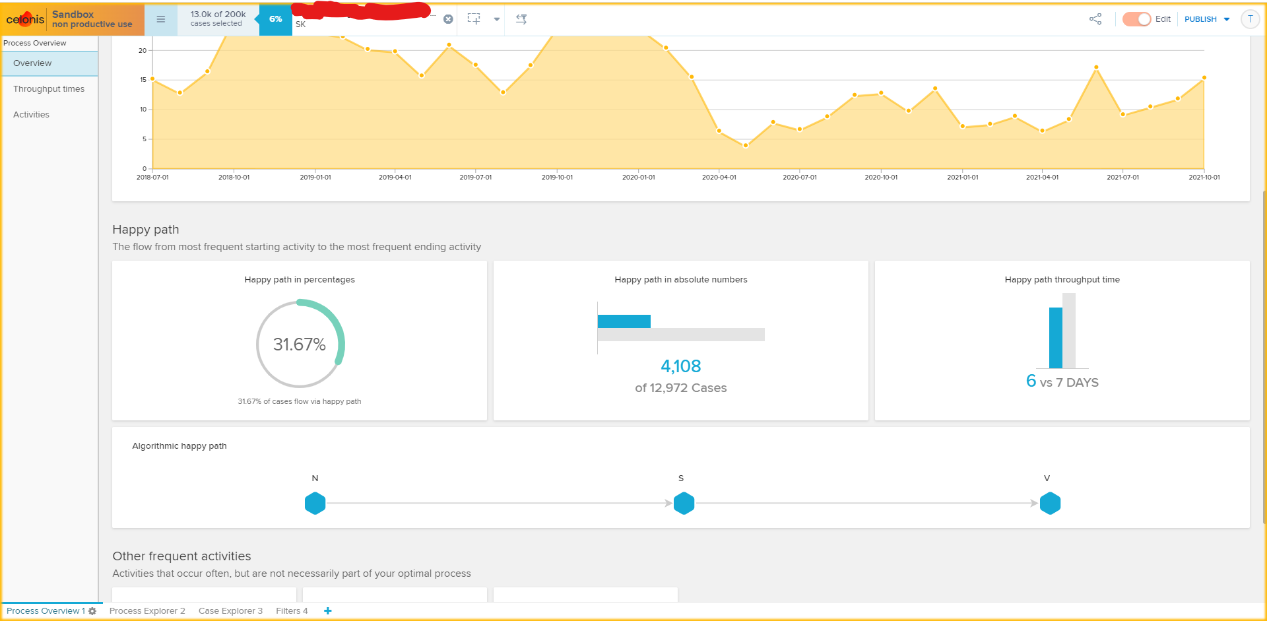Click the 4,108 cases value
Image resolution: width=1267 pixels, height=621 pixels.
coord(681,366)
